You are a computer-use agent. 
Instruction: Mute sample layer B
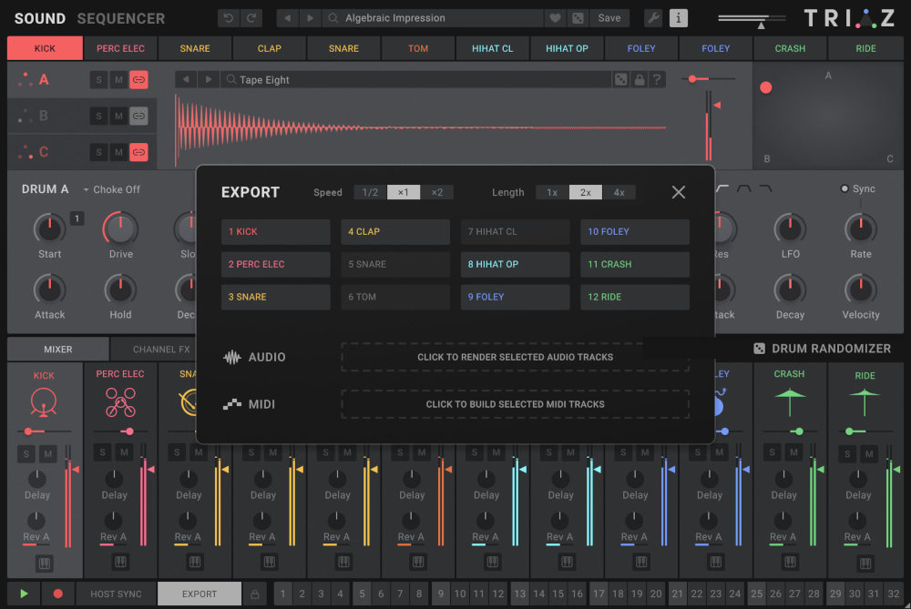click(x=118, y=116)
